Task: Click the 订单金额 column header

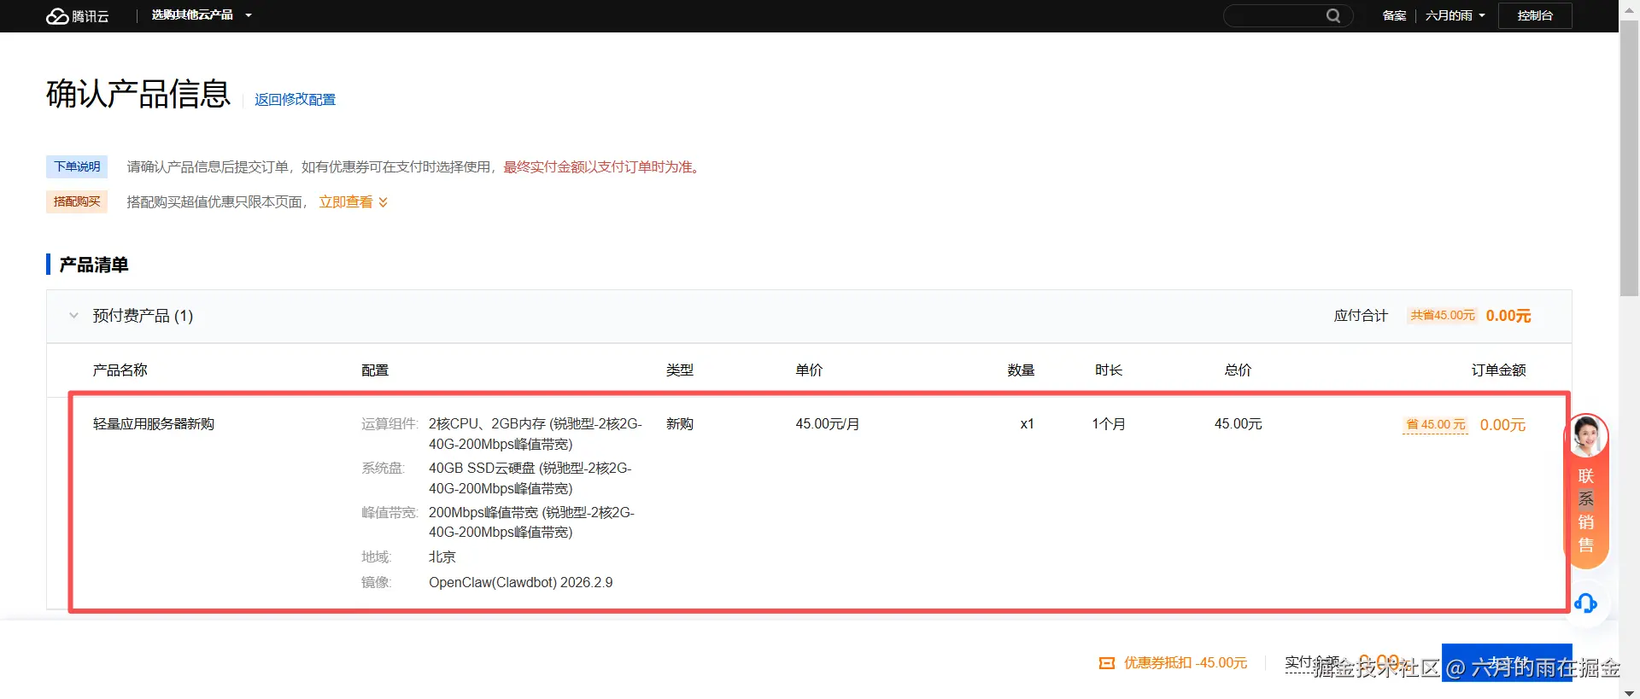Action: [1498, 370]
